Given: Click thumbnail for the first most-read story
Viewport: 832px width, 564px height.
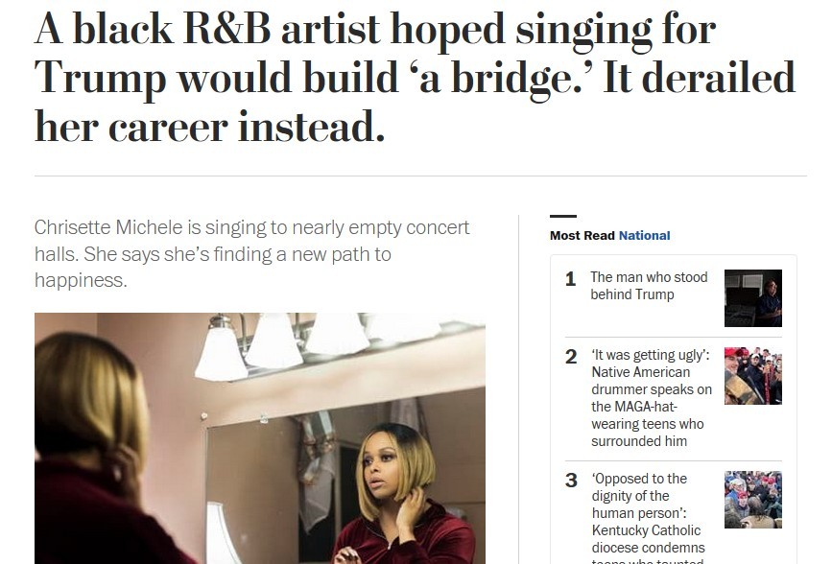Looking at the screenshot, I should coord(752,298).
